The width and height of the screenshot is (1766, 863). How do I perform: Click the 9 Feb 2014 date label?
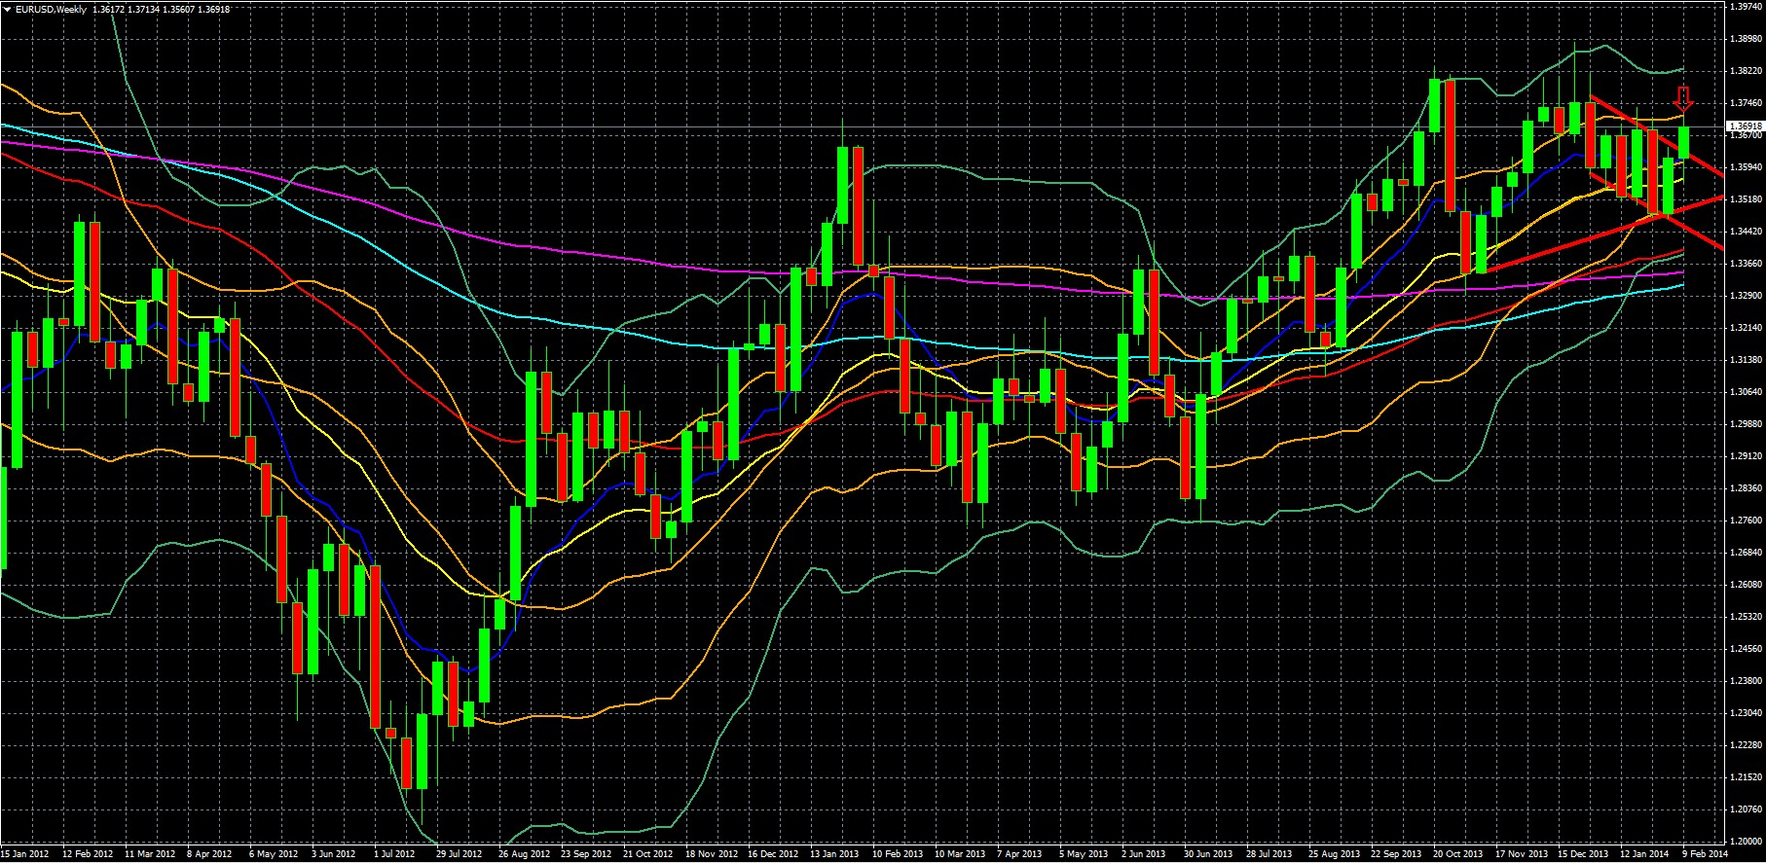pos(1704,854)
